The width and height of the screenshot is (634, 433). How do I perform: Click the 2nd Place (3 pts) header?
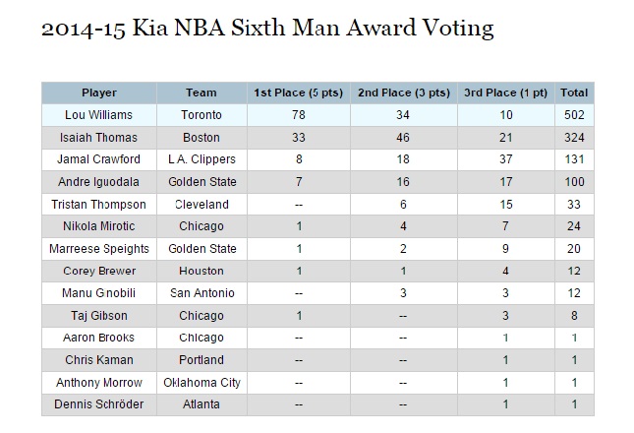tap(403, 93)
